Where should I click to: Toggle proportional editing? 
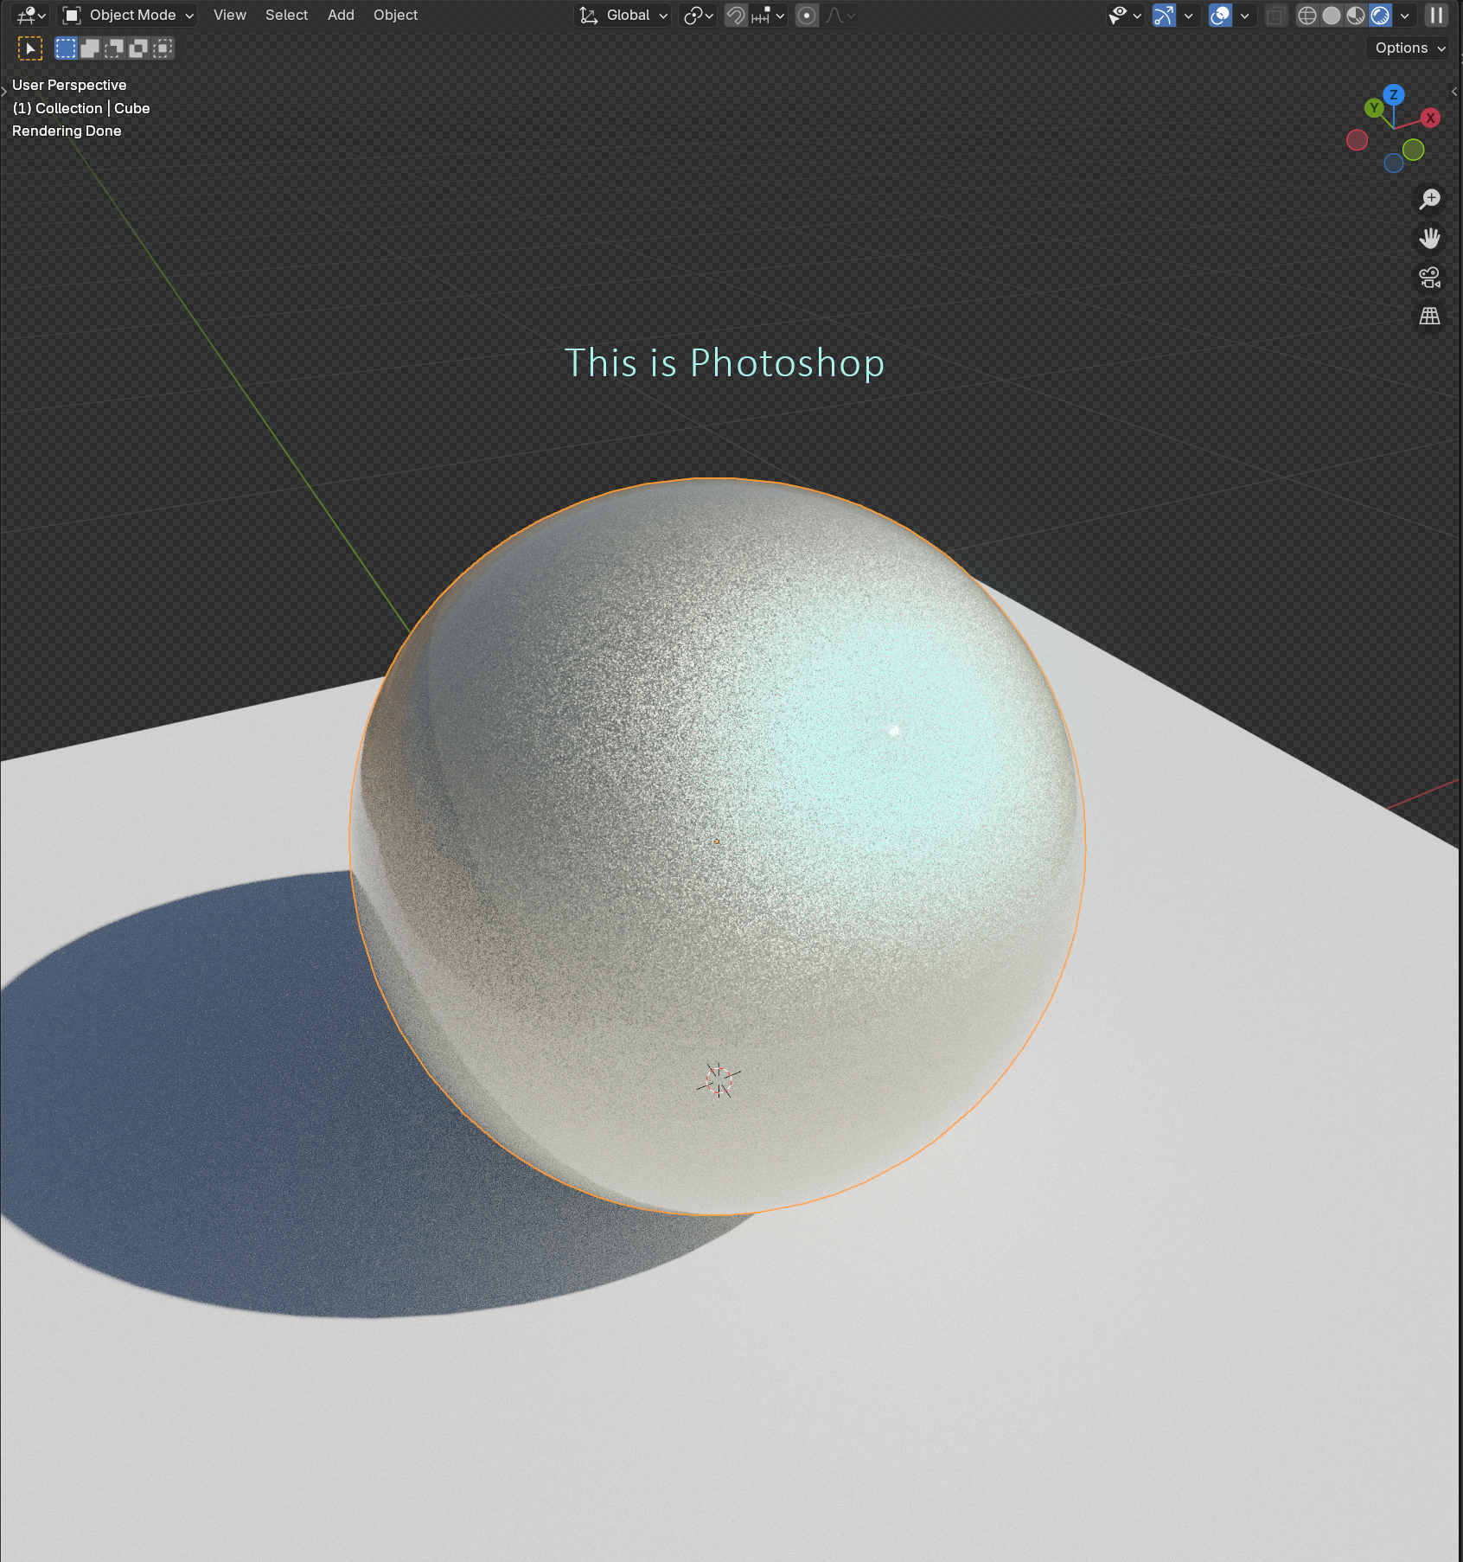tap(807, 16)
